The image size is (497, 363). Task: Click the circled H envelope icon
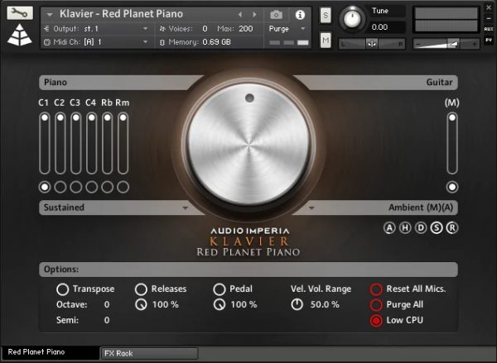tap(405, 228)
